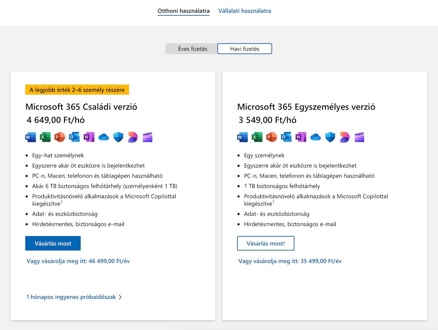Click 'Akár 6 TB biztonságos felhőtárhely' text

point(105,186)
